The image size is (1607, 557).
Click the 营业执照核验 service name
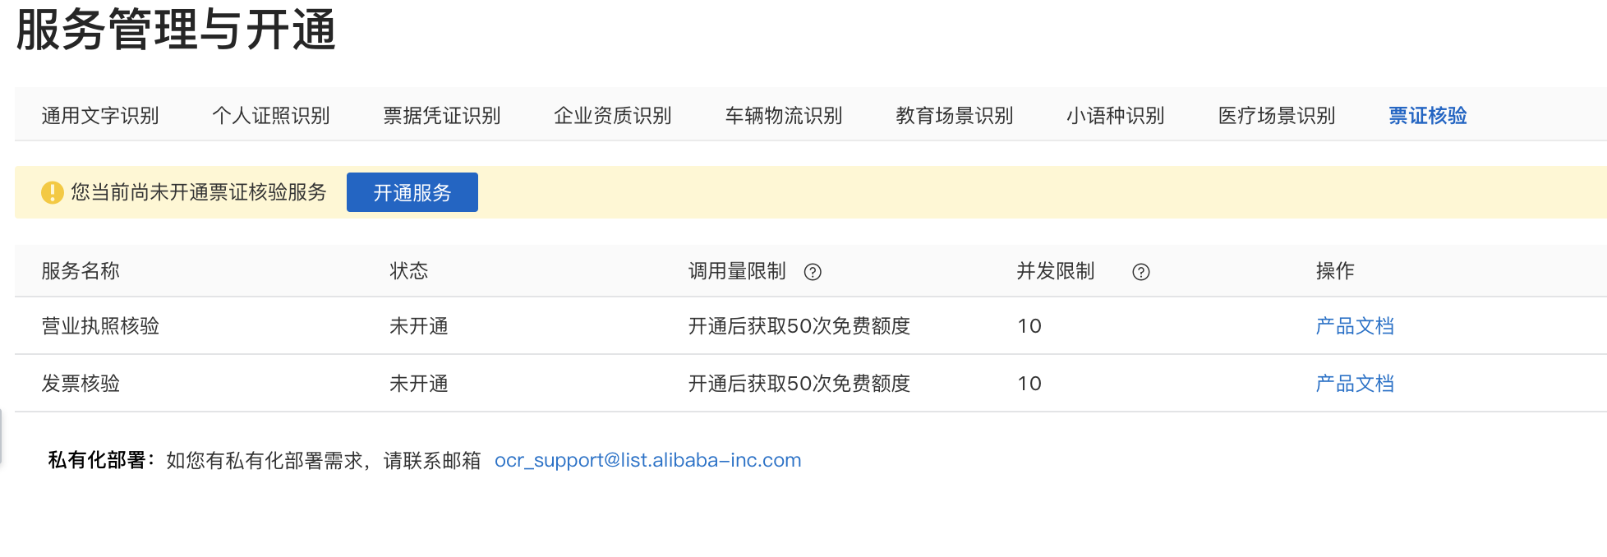click(100, 326)
